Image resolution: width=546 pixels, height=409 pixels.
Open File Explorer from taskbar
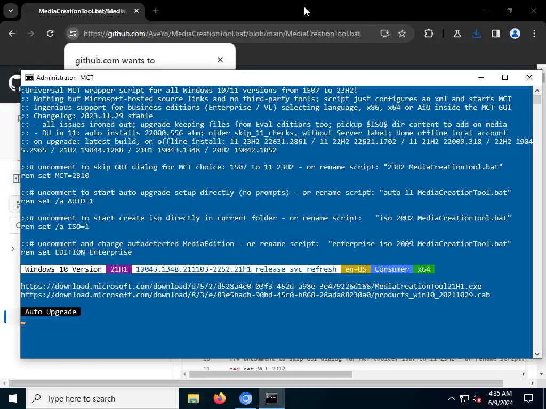(193, 398)
